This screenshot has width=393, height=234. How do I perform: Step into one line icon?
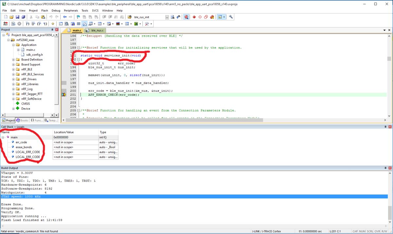[x=28, y=24]
